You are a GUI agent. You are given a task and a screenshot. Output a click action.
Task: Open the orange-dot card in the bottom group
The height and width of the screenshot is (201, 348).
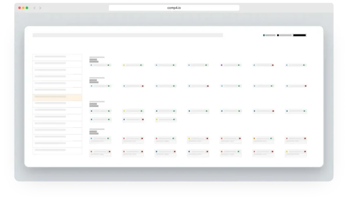(x=263, y=140)
